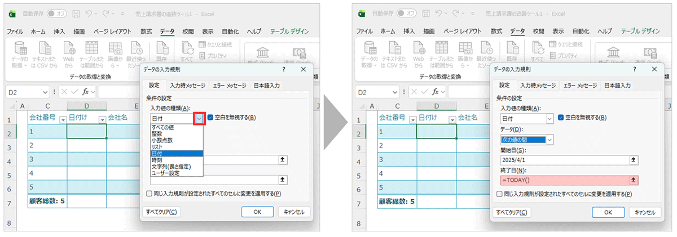The width and height of the screenshot is (677, 237).
Task: Click 開始日 field containing 2025/4/1
Action: (570, 160)
